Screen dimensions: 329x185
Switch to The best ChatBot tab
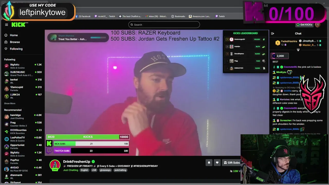click(x=130, y=16)
